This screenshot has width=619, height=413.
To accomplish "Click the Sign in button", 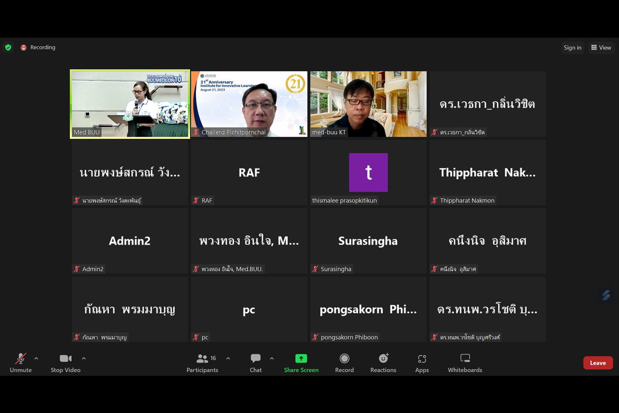I will point(573,47).
